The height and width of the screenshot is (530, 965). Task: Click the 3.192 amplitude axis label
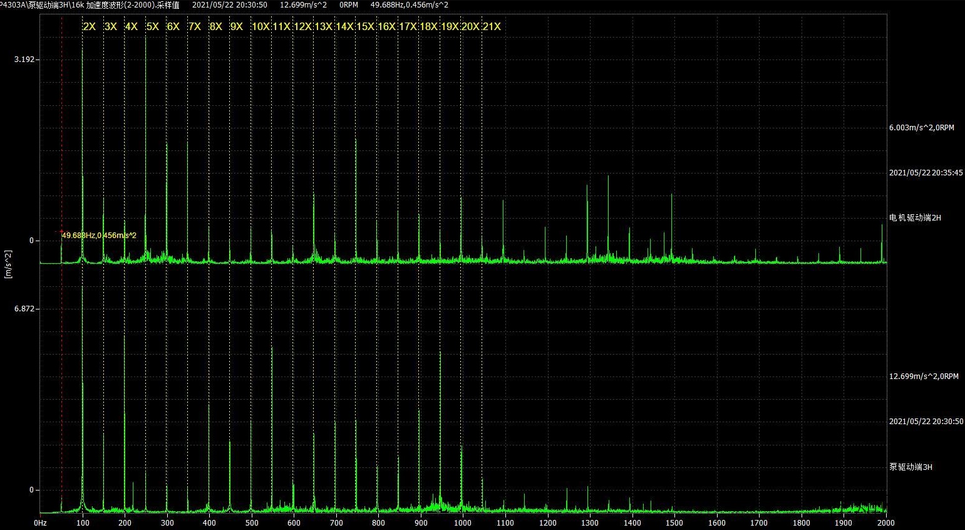click(26, 60)
